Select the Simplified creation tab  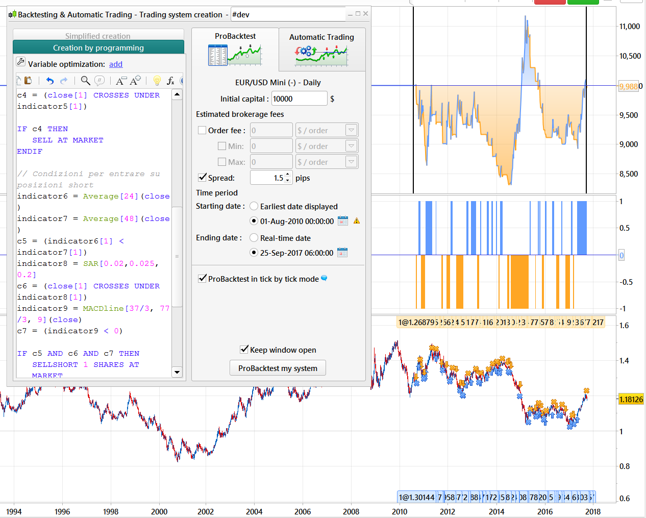coord(98,36)
